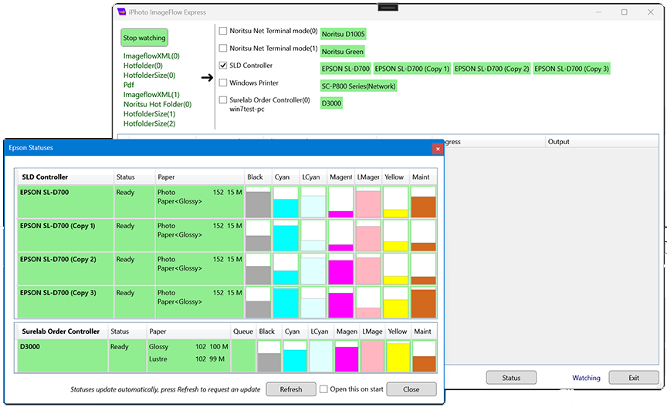
Task: Click Black ink level of EPSON SL-D700
Action: [x=258, y=202]
